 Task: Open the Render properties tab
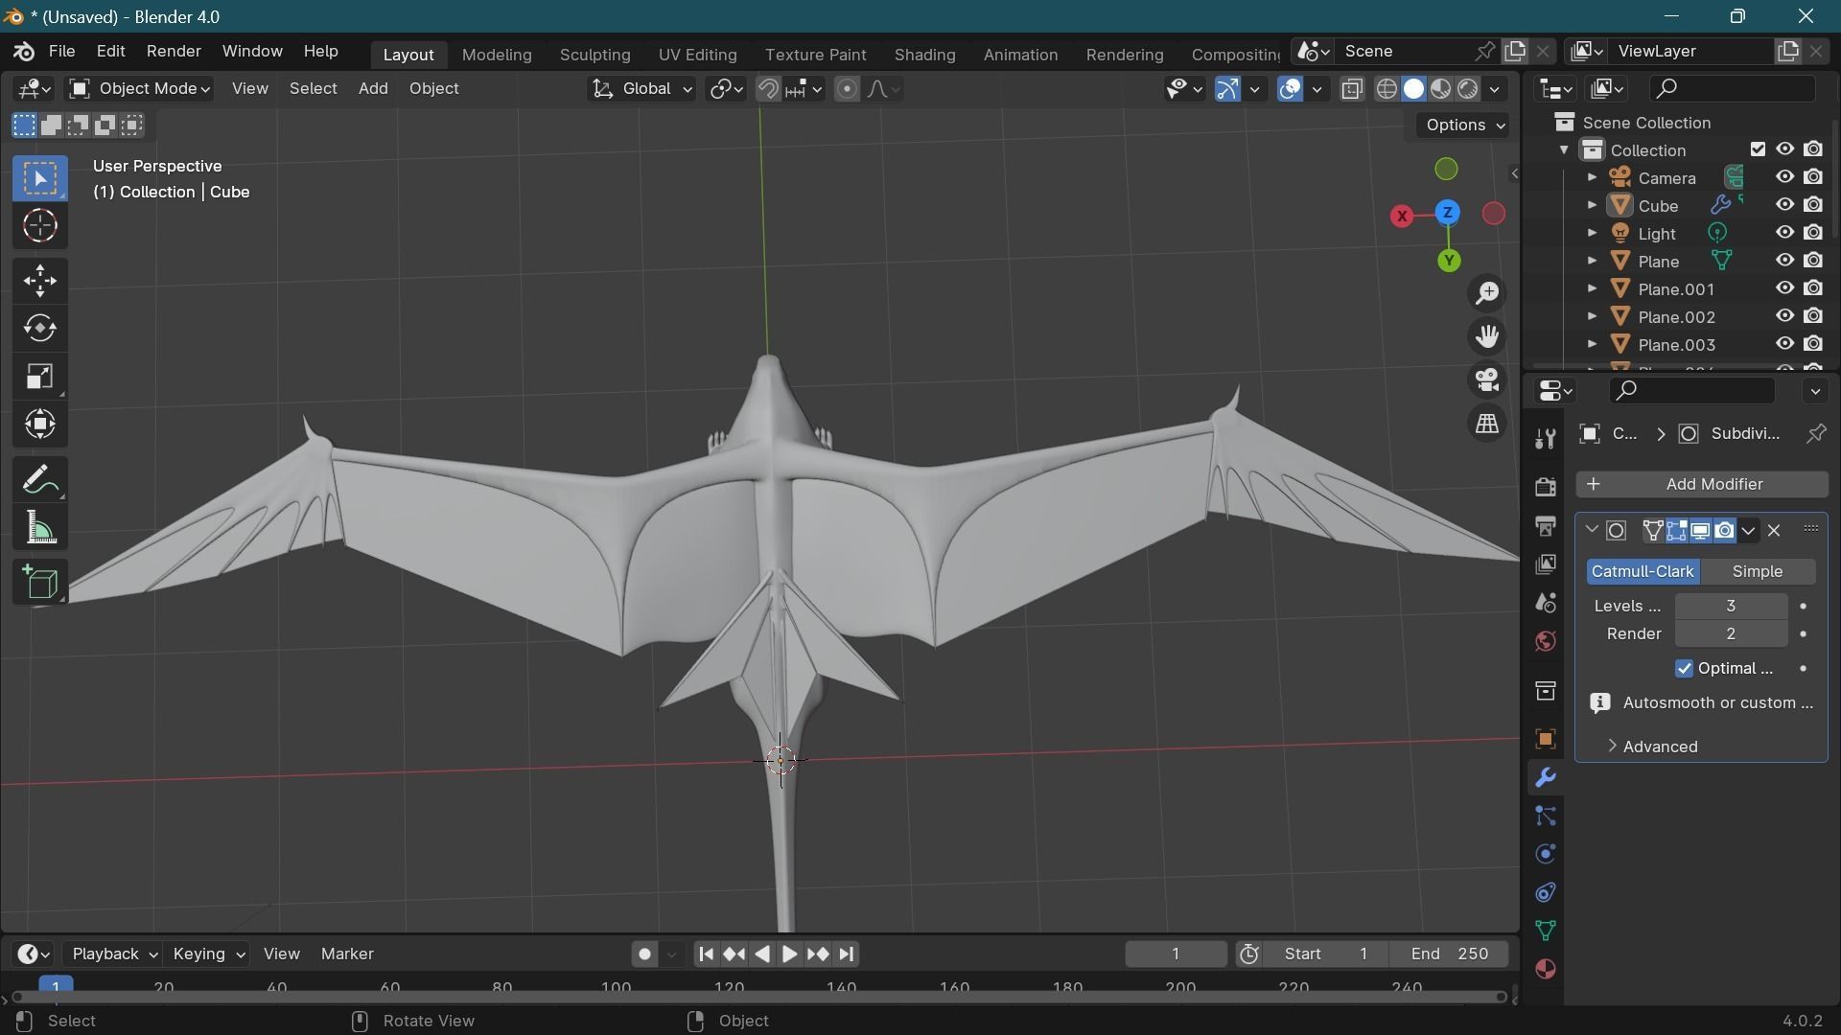pos(1545,487)
